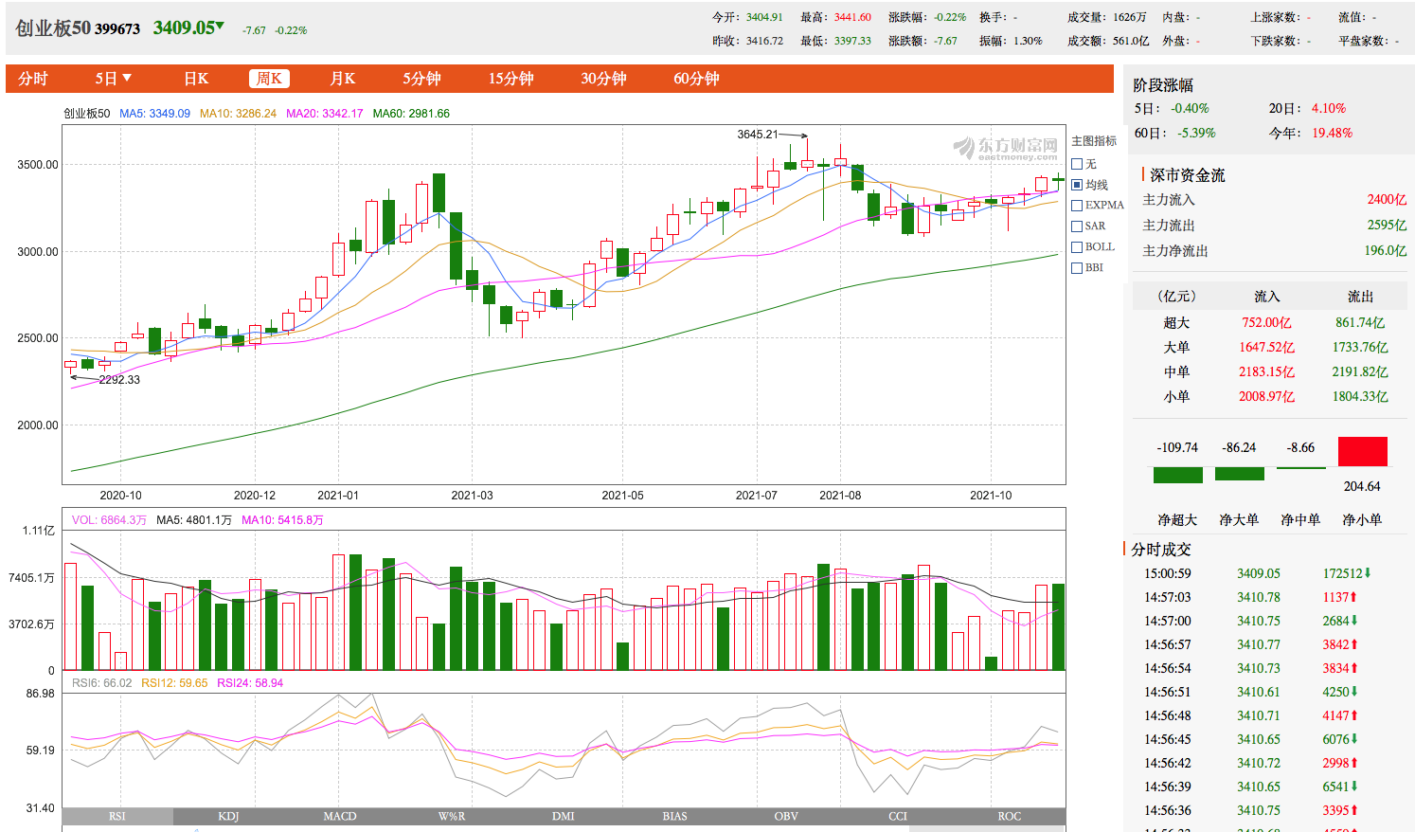Enable the EXPMA main chart indicator
Screen dimensions: 1415x832
[x=1077, y=206]
